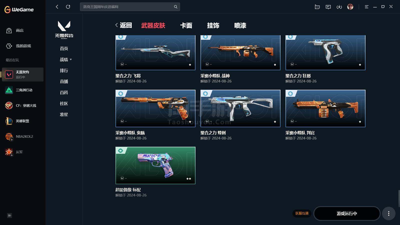Viewport: 400px width, 225px height.
Task: Expand the 战绩 dropdown menu
Action: pos(66,59)
